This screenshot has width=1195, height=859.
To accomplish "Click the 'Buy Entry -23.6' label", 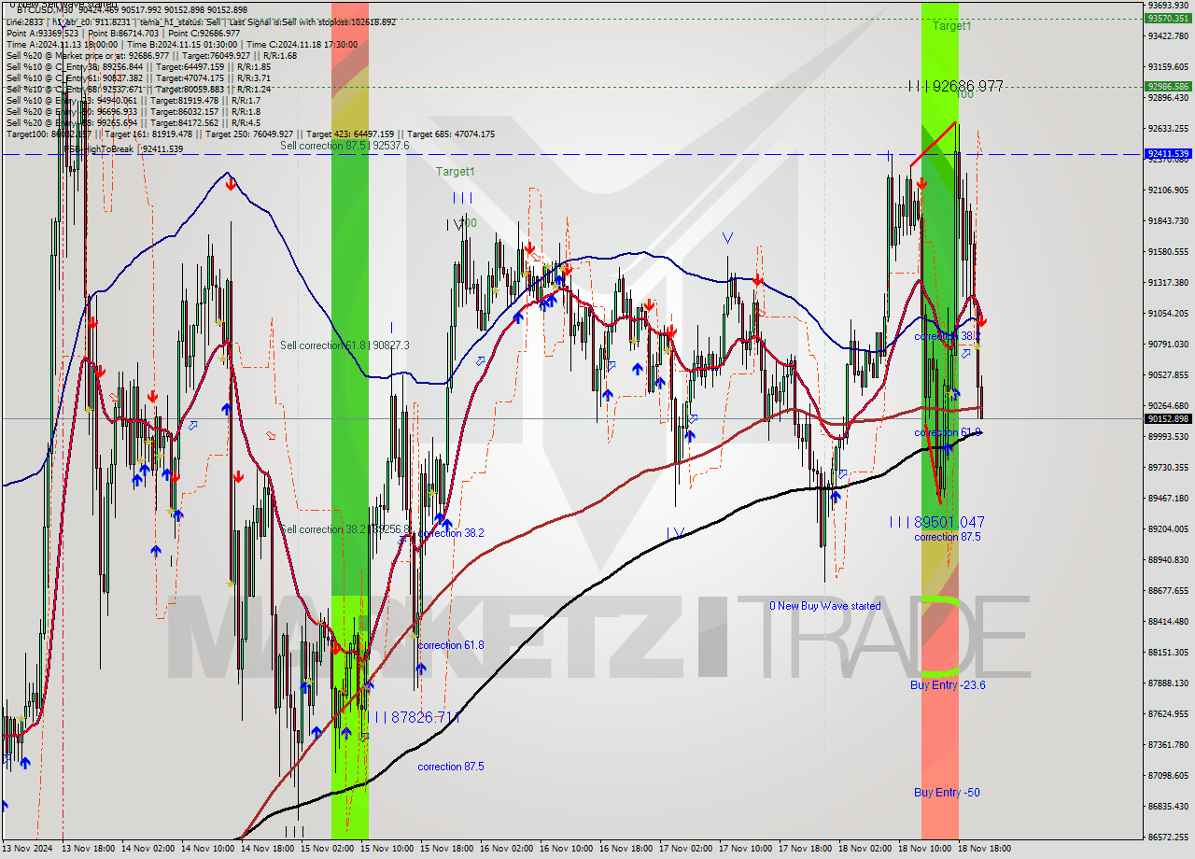I will 948,684.
